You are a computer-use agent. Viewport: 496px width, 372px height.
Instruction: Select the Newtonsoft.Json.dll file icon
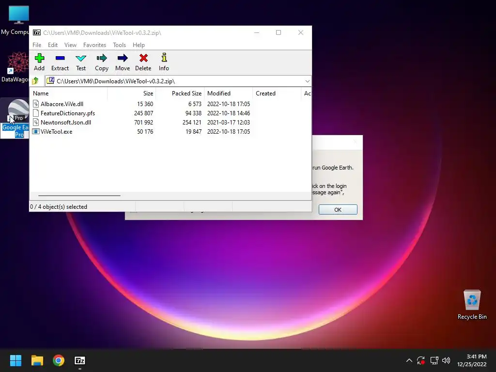pos(36,122)
